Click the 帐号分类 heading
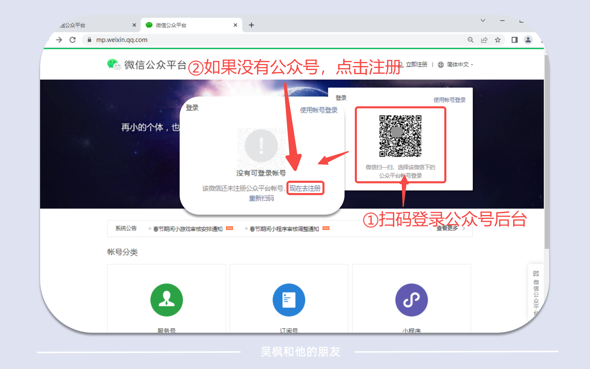Image resolution: width=590 pixels, height=369 pixels. (x=122, y=252)
